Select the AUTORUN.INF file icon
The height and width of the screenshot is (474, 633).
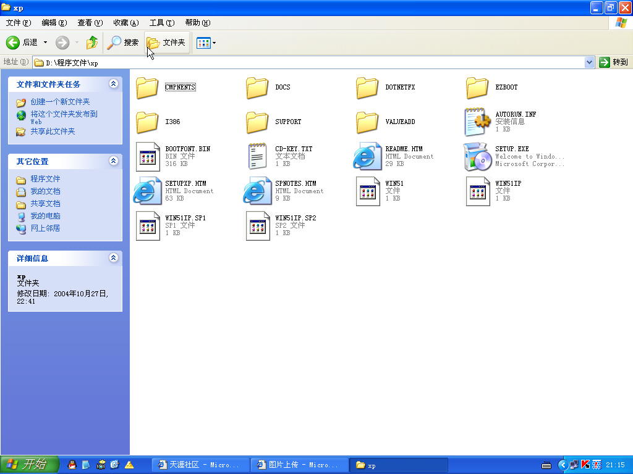477,122
